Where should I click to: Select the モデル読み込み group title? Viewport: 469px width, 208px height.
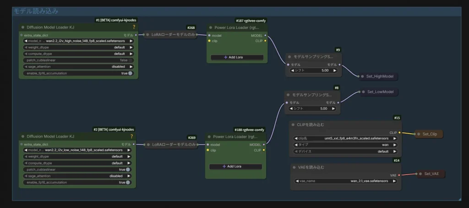(36, 11)
